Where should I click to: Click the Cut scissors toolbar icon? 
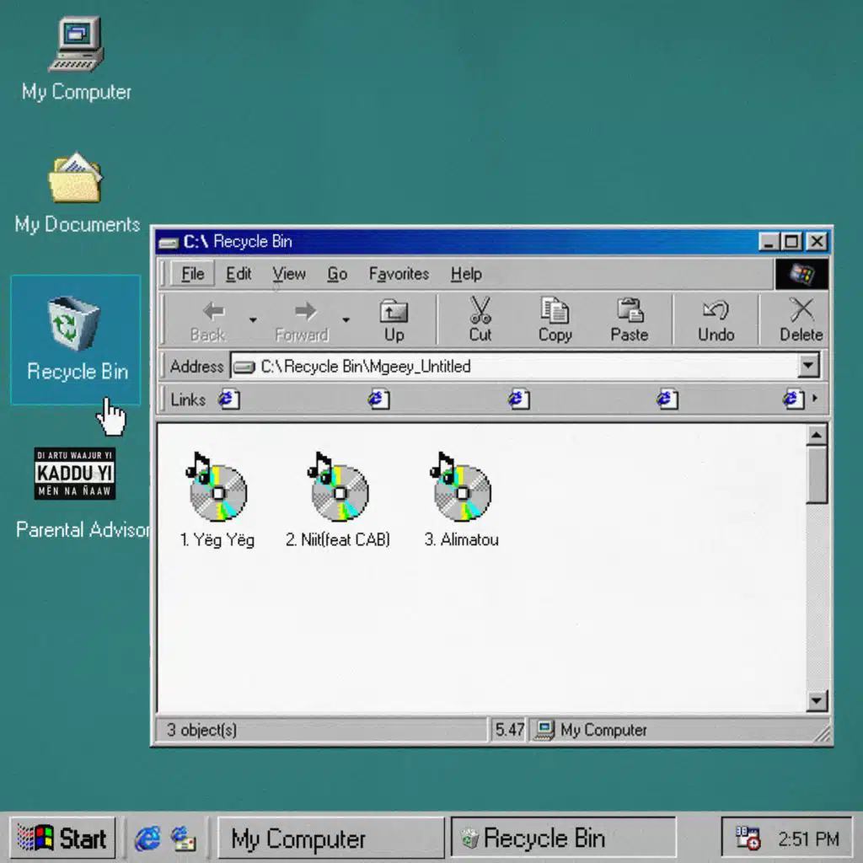click(x=480, y=312)
